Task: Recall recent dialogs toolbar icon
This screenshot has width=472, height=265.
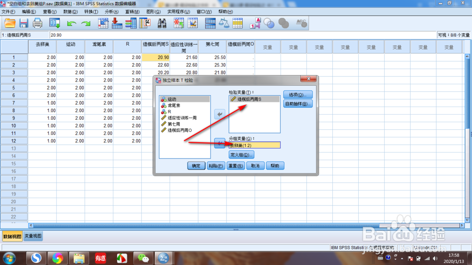Action: click(x=55, y=23)
